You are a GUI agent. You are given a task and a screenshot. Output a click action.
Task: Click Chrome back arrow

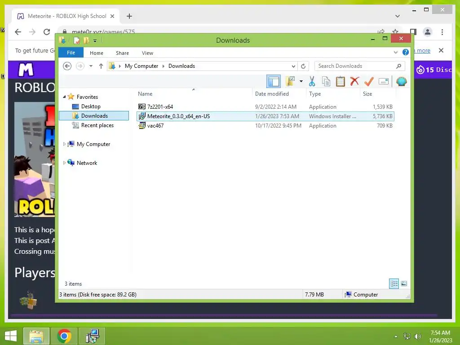pos(18,32)
